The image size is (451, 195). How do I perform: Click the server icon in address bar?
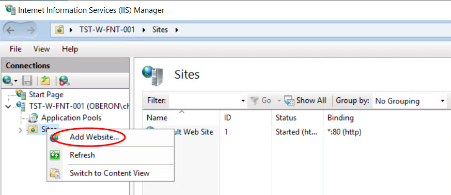point(59,30)
